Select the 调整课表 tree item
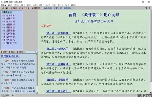The height and width of the screenshot is (97, 152). point(11,30)
